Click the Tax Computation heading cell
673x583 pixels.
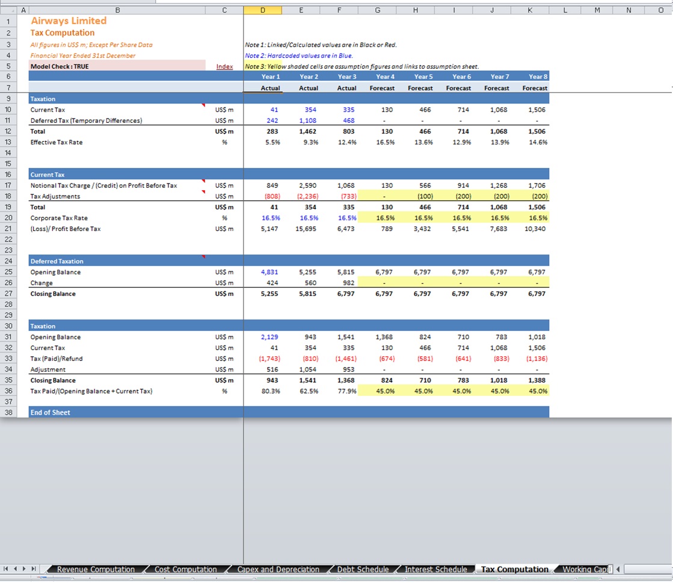pyautogui.click(x=62, y=32)
